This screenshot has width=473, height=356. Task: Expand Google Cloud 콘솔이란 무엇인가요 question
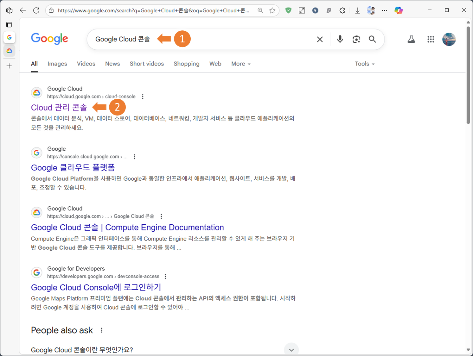(291, 350)
